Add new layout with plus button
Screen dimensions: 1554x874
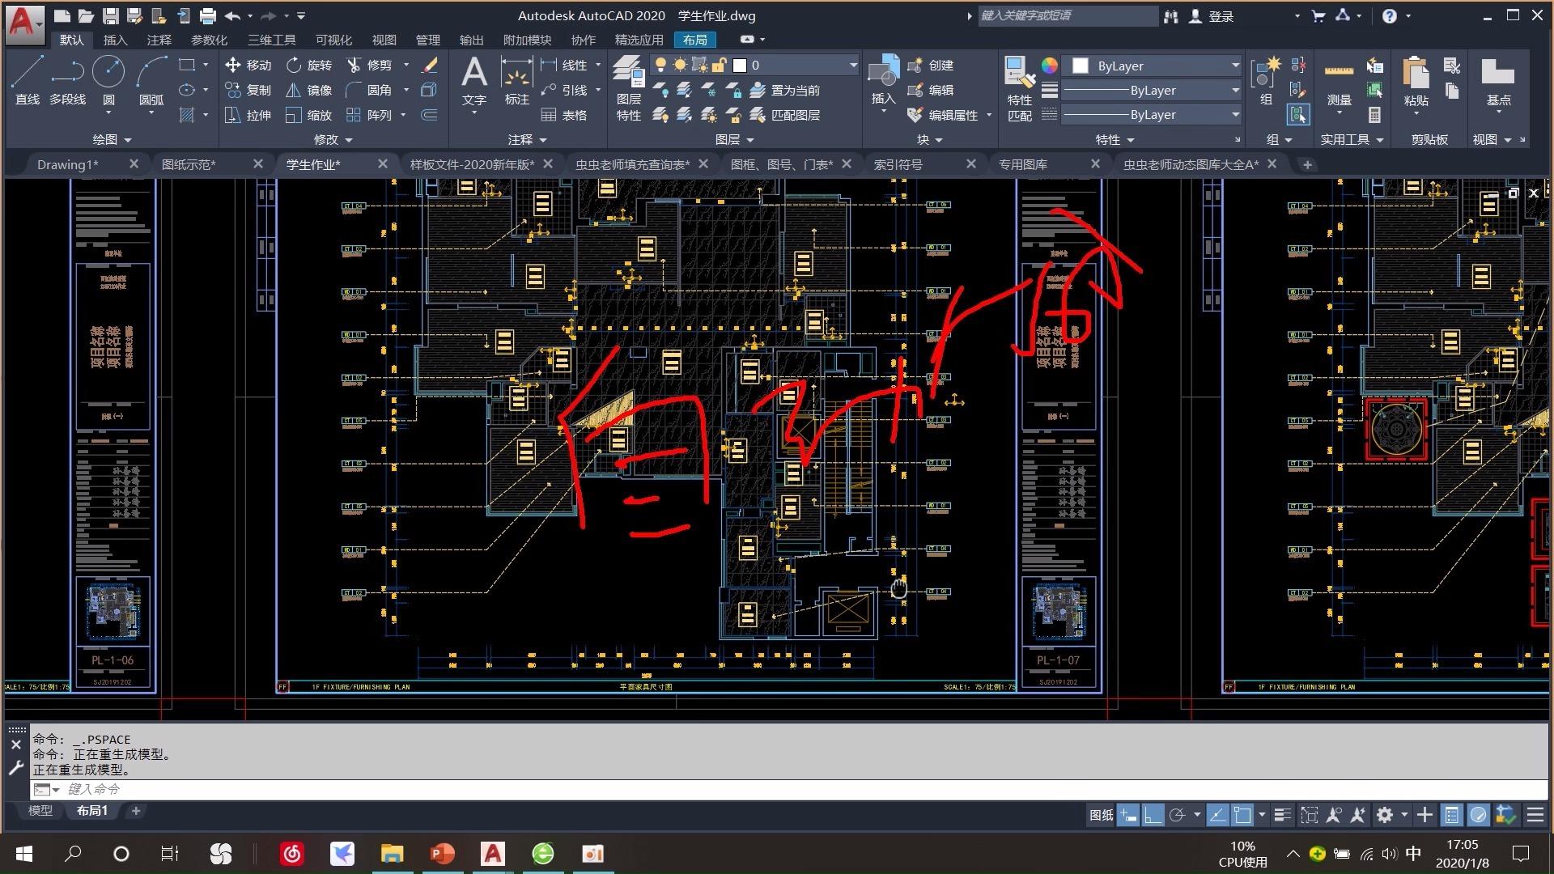coord(136,810)
